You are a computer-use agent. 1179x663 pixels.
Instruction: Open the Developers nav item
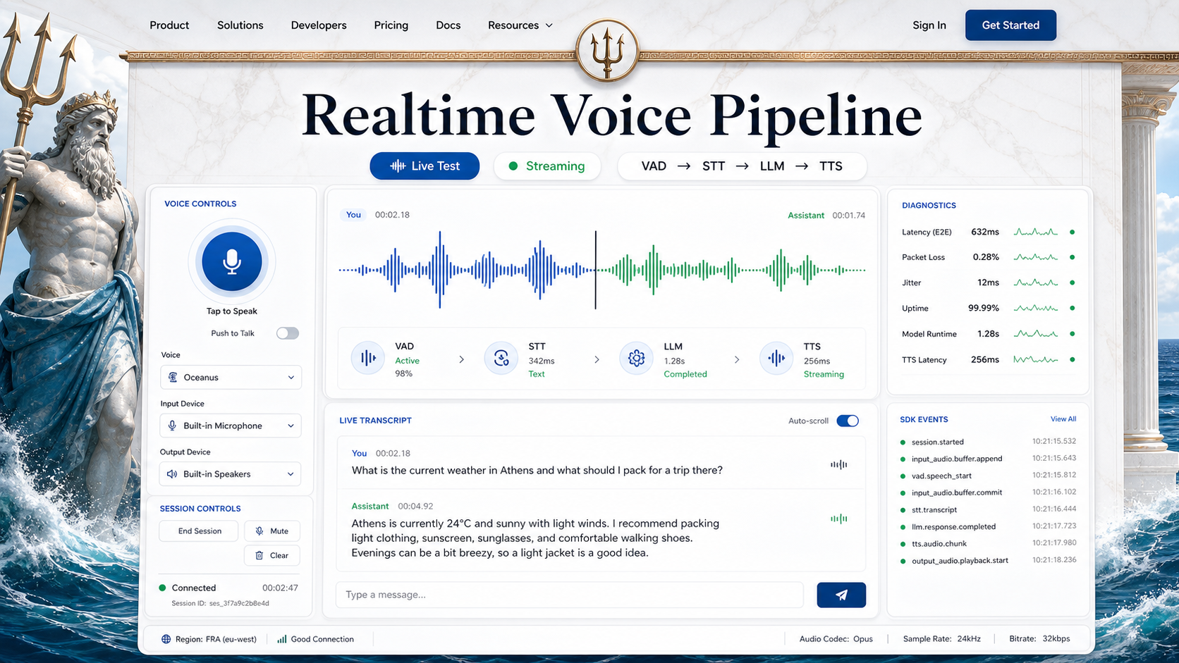tap(319, 25)
